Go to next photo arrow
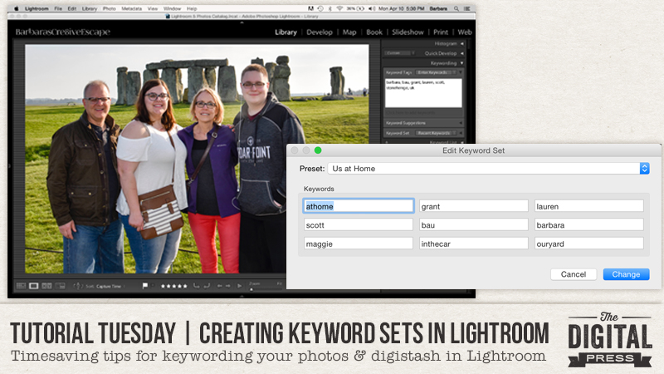Viewport: 664px width, 374px height. (227, 286)
